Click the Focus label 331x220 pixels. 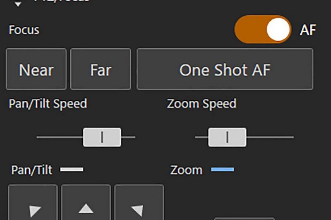point(24,30)
